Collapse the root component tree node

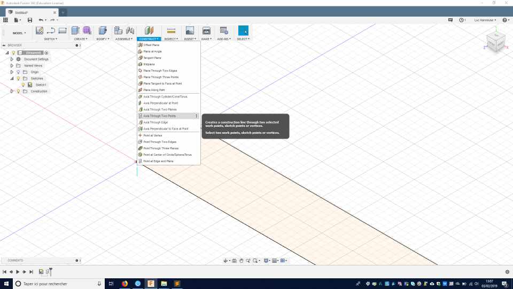pyautogui.click(x=7, y=53)
